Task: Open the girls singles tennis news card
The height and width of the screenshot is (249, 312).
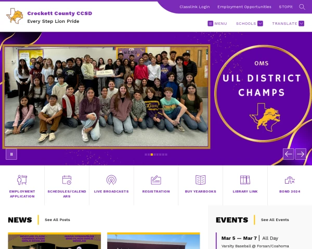Action: (54, 241)
